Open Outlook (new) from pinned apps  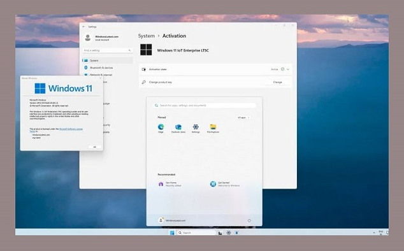(x=178, y=128)
